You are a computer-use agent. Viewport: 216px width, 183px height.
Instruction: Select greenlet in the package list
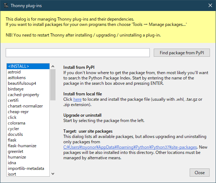28,151
